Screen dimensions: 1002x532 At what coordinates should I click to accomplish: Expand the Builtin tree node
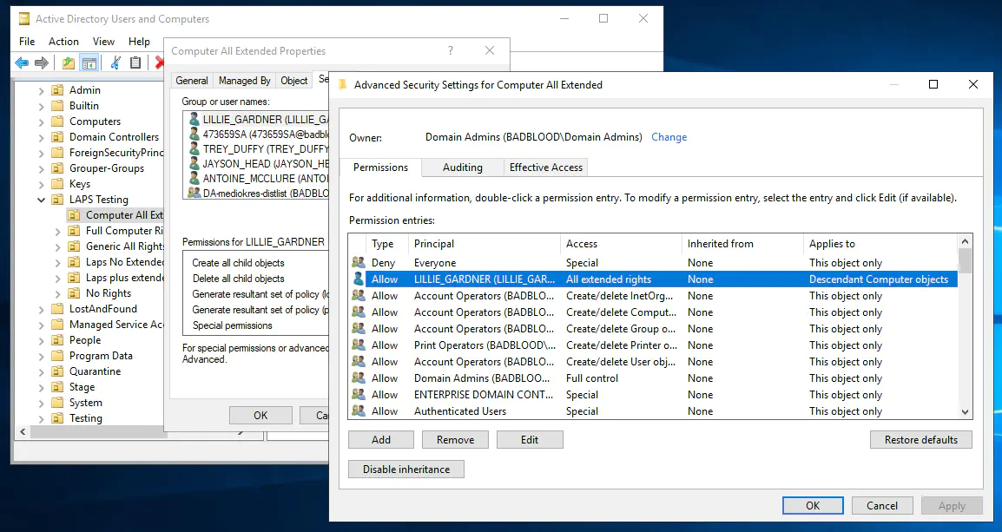[42, 106]
